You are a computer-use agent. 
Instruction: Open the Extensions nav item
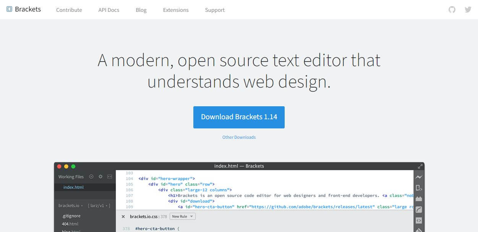point(176,10)
